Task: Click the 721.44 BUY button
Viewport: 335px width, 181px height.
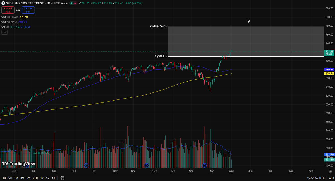Action: pyautogui.click(x=28, y=10)
